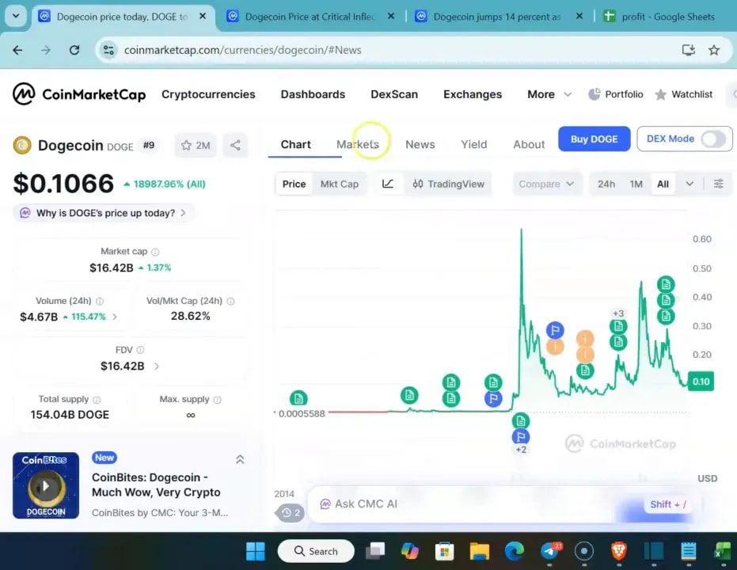
Task: Open Brave browser from the taskbar
Action: pos(618,551)
